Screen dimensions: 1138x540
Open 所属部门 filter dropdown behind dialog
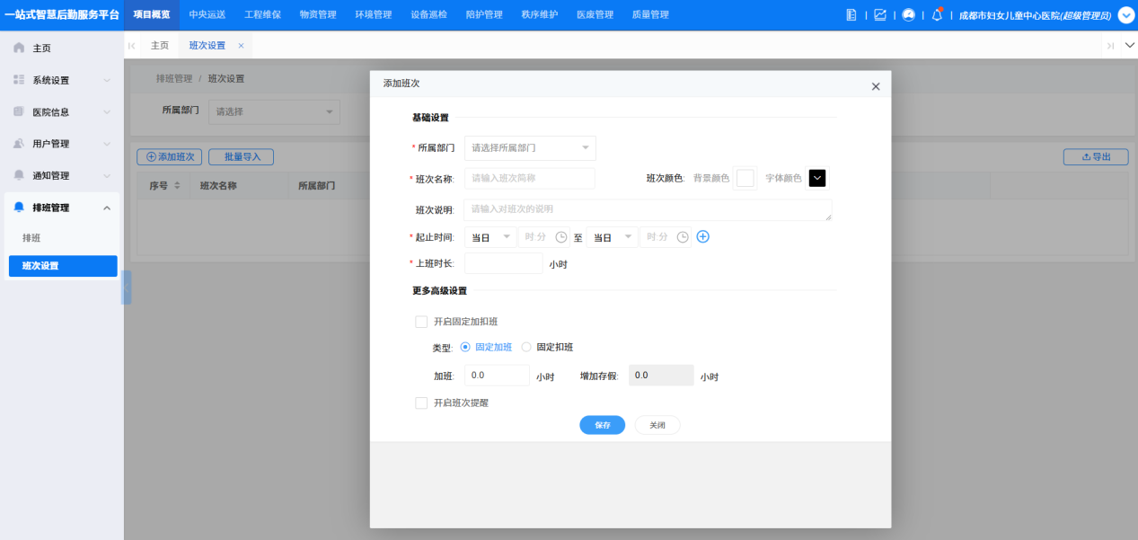coord(274,111)
